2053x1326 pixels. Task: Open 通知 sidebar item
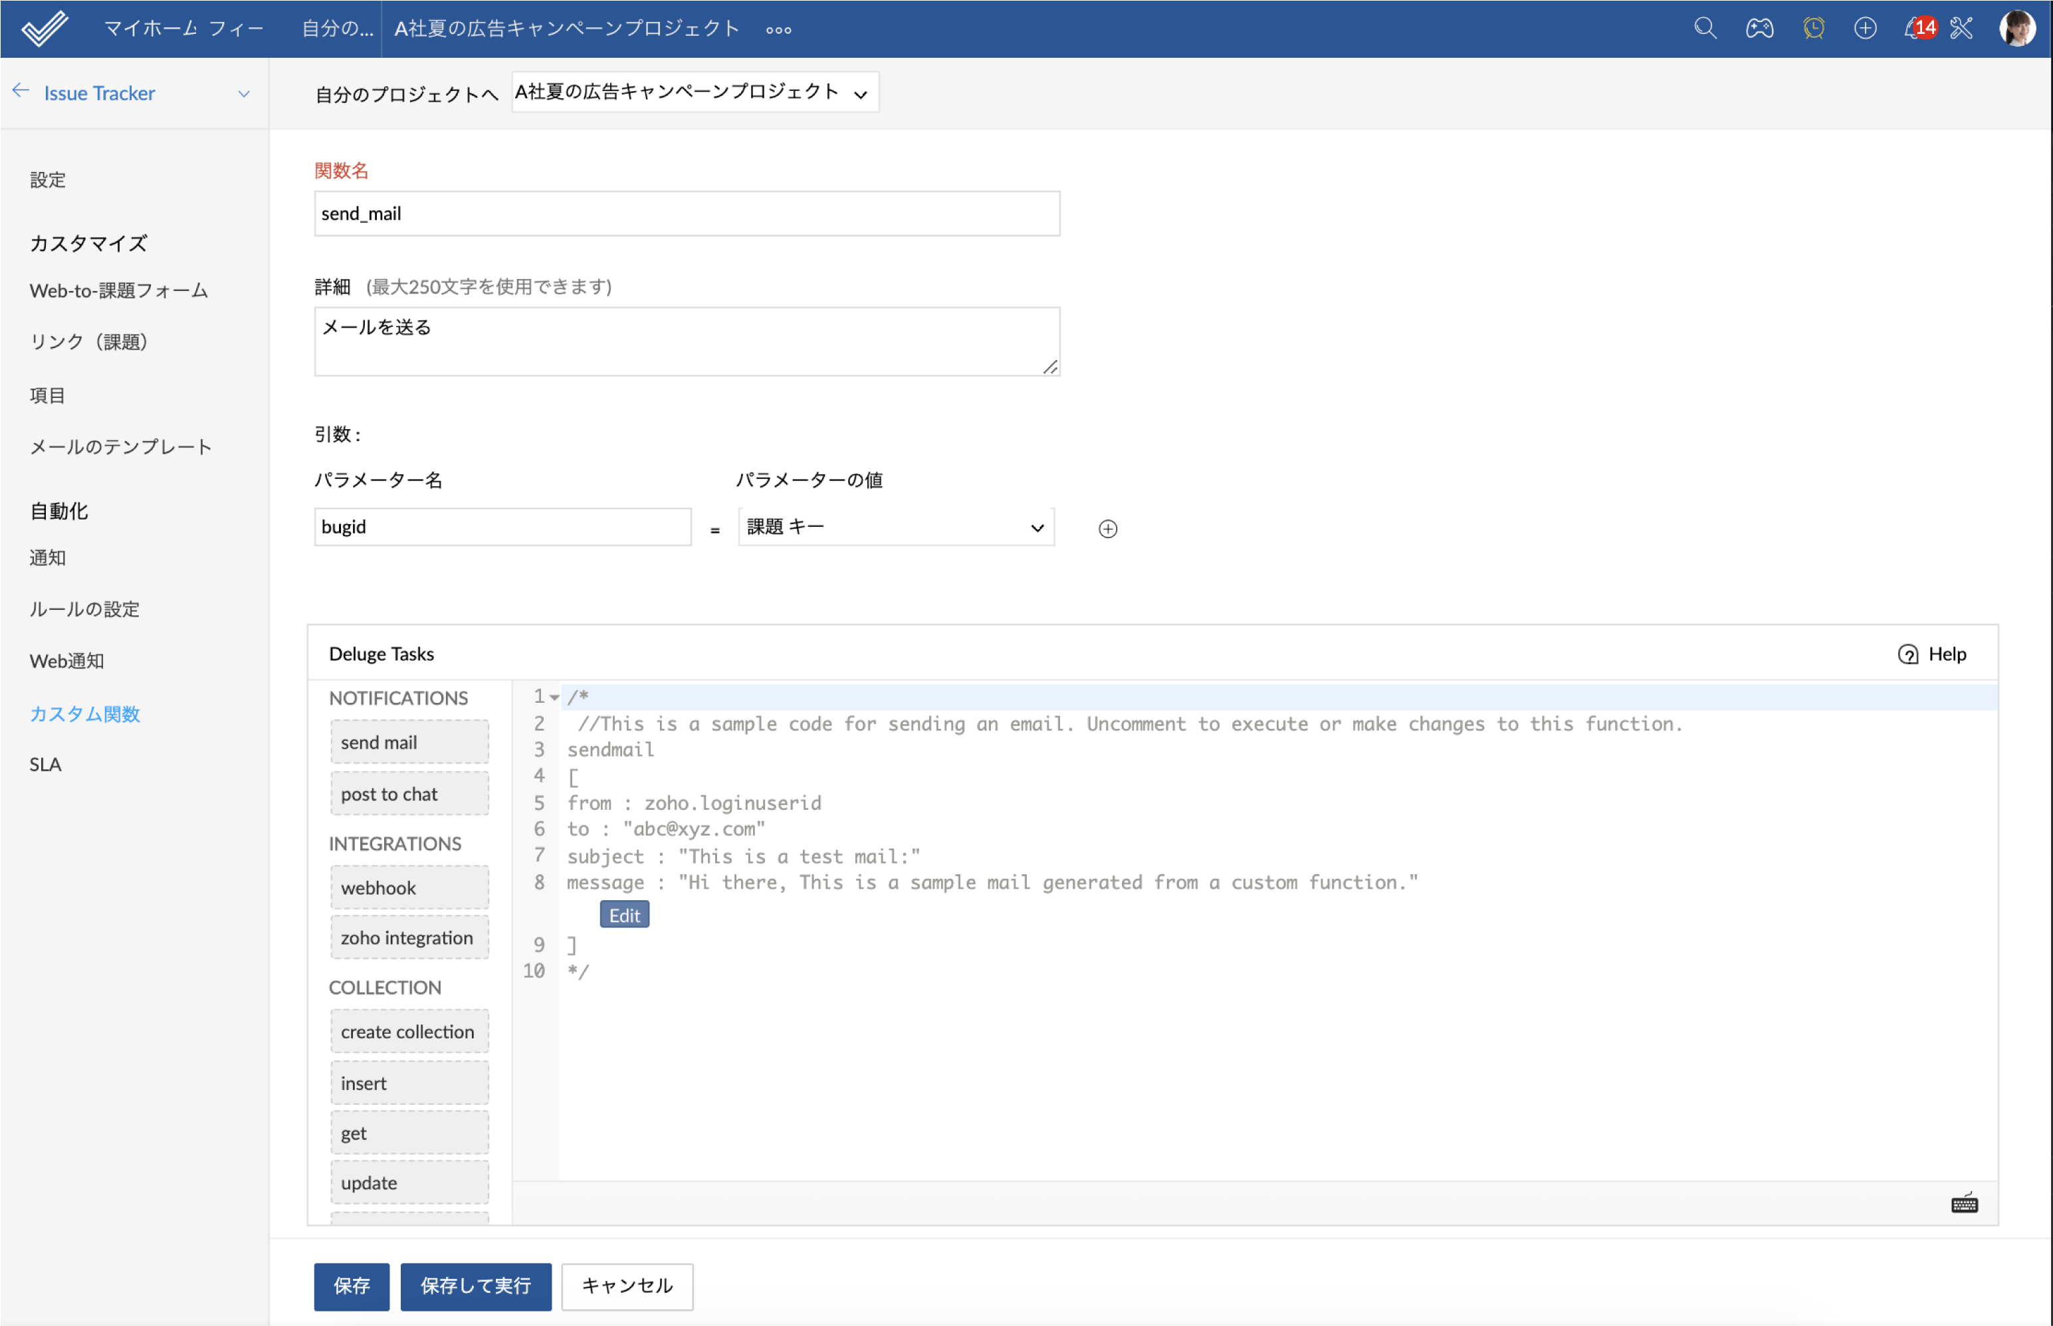coord(47,557)
